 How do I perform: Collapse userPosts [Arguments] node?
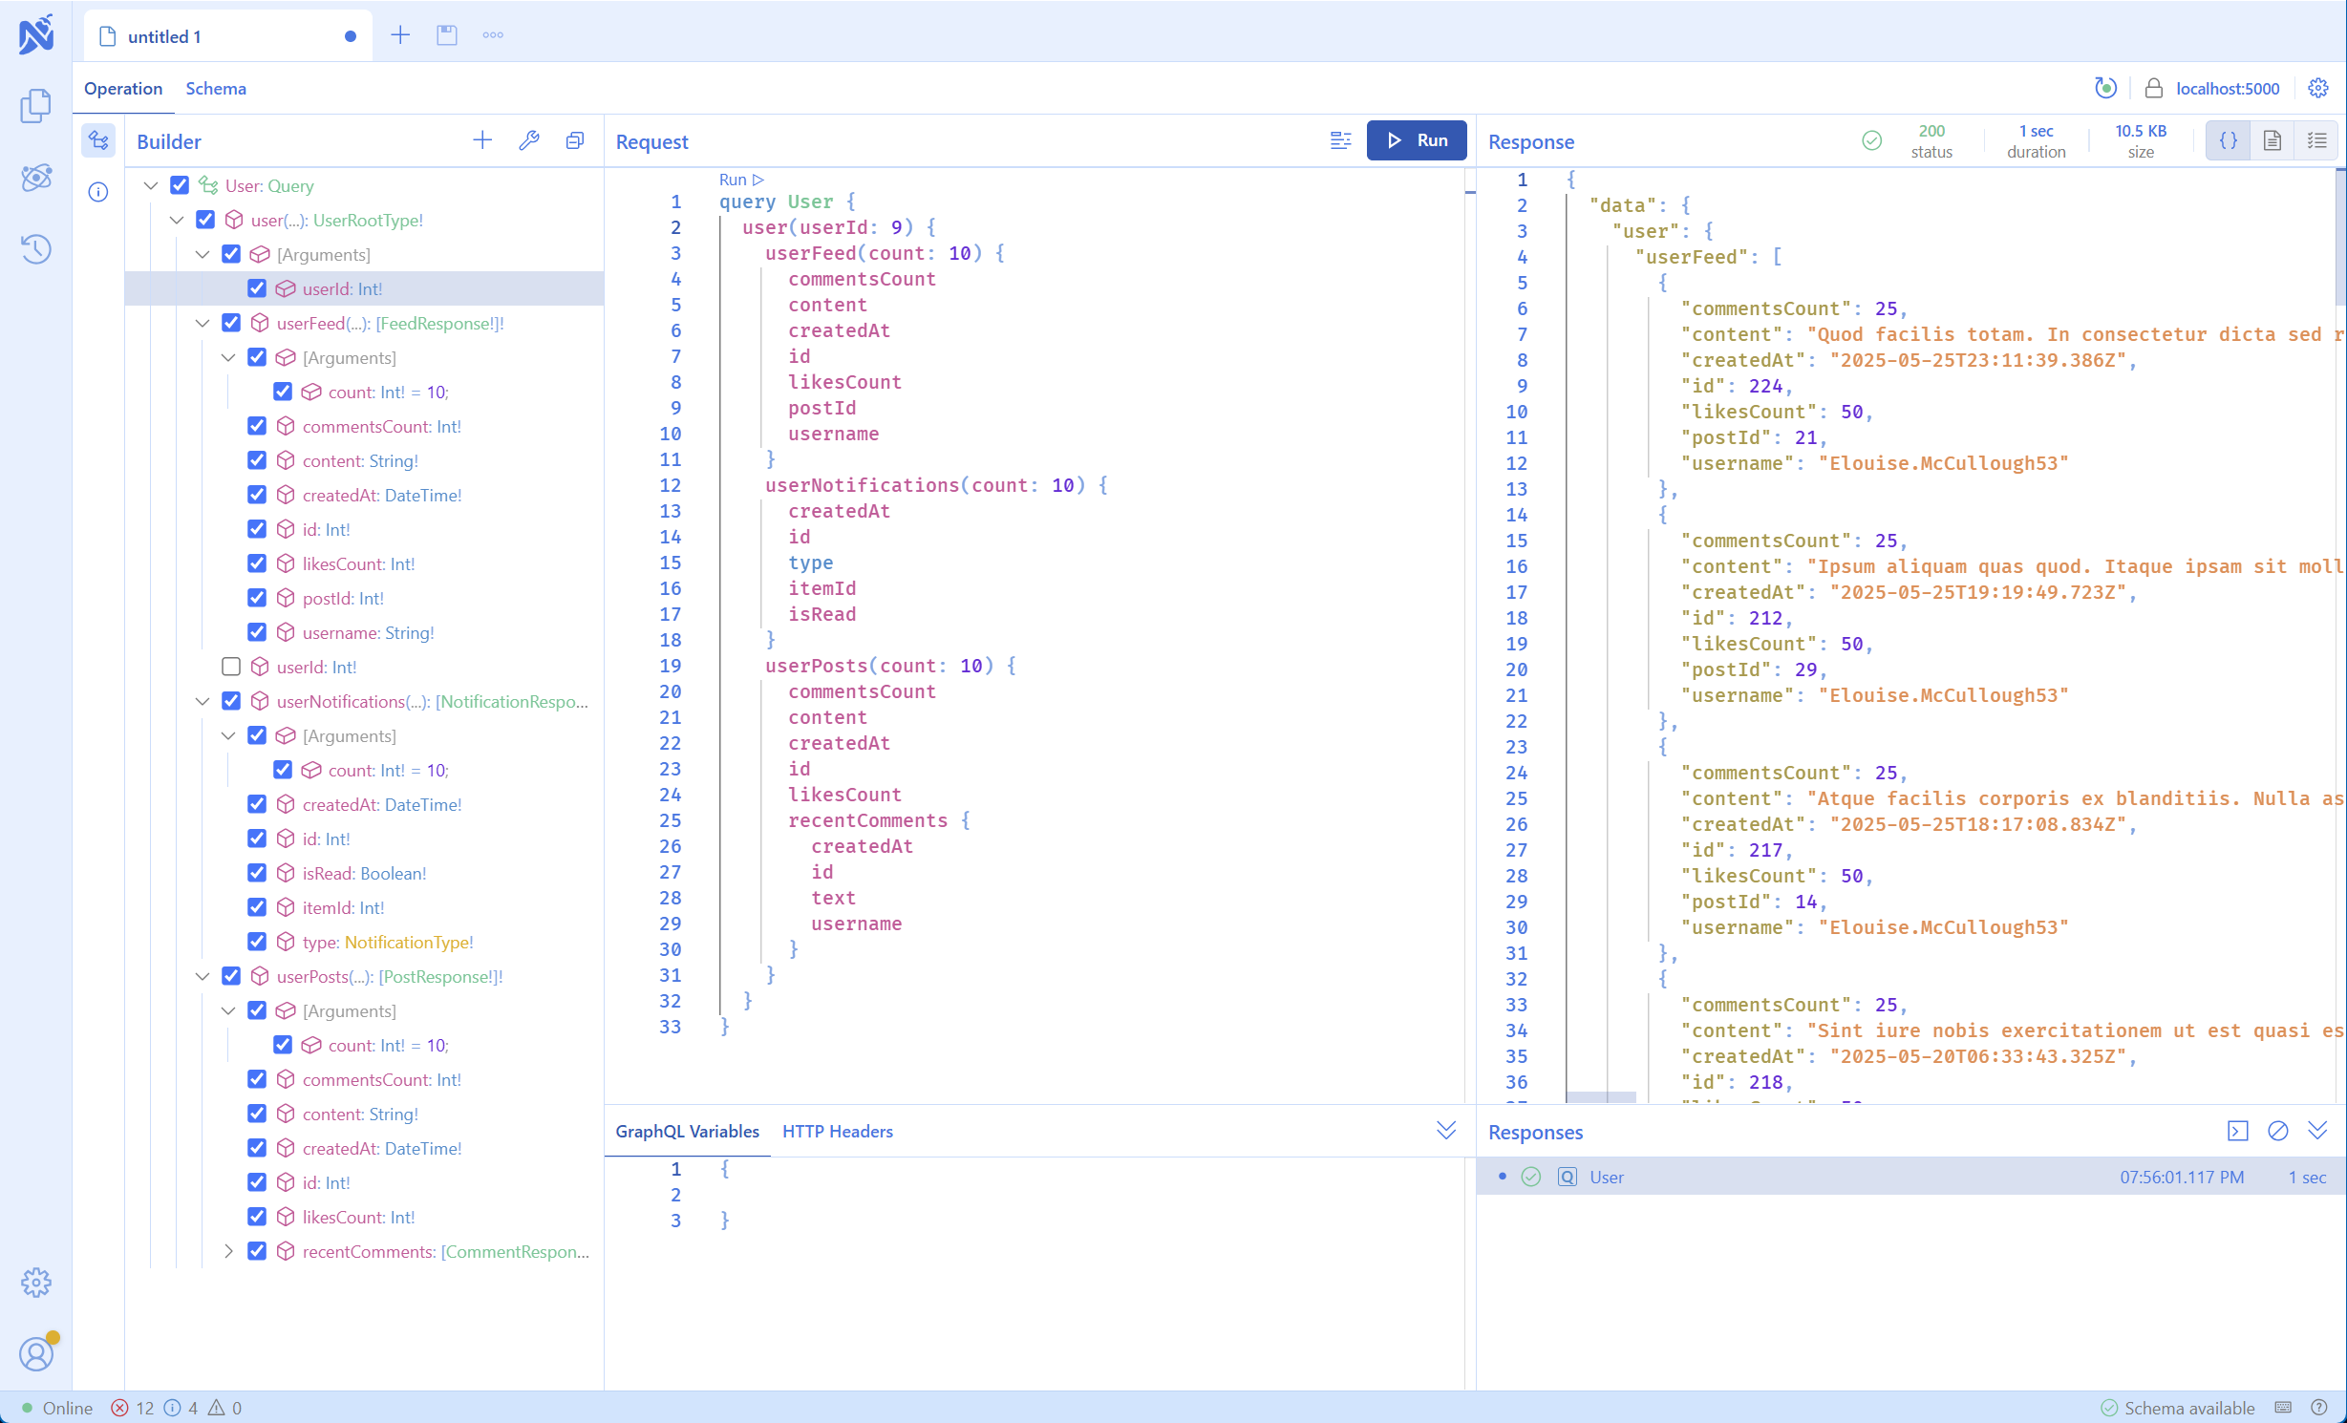click(228, 1010)
